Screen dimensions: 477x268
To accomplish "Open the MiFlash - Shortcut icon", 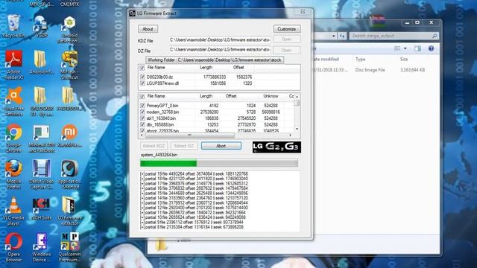I will 69,65.
